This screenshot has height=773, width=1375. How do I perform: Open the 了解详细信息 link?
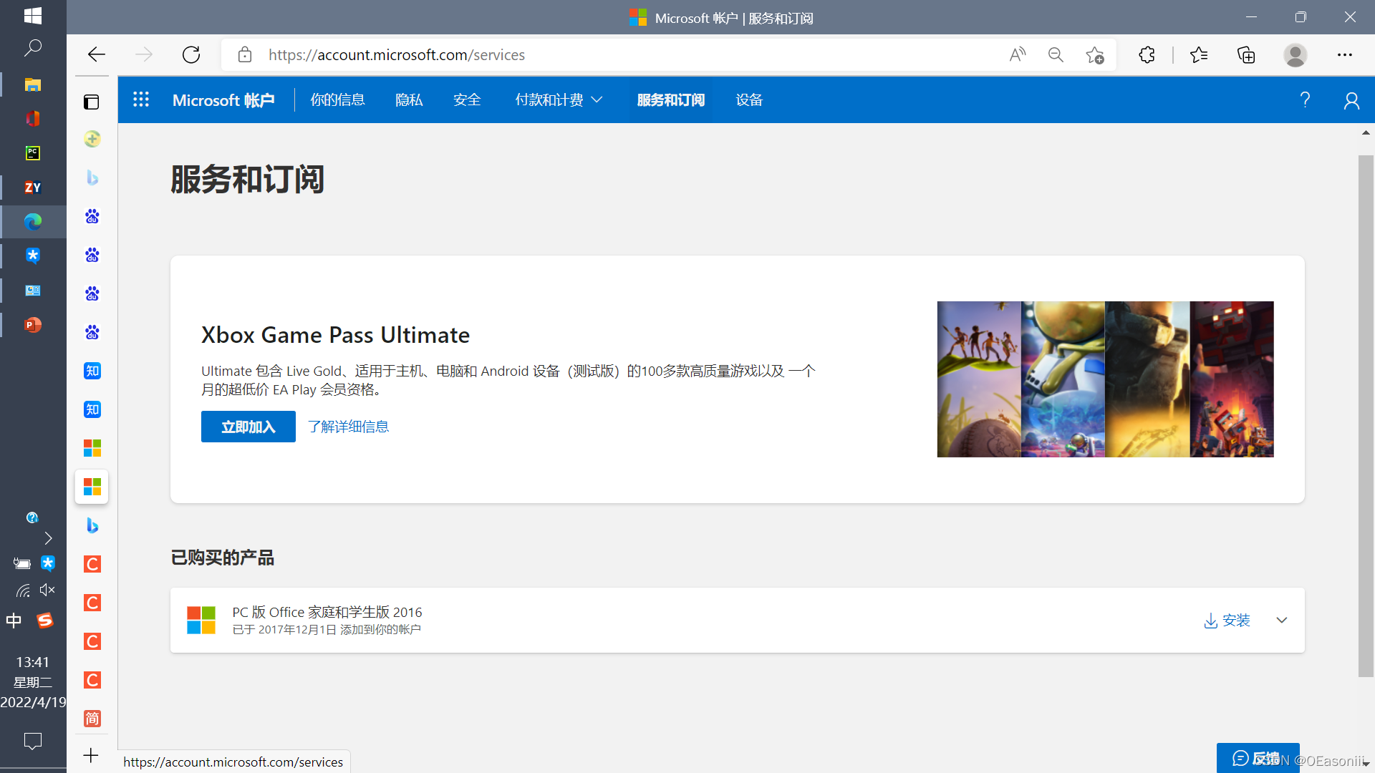(348, 427)
